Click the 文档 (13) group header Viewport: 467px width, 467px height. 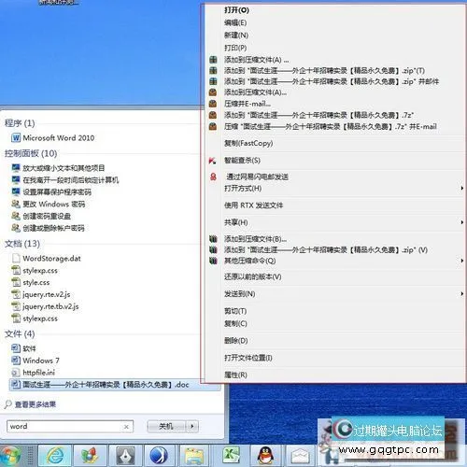tap(22, 244)
